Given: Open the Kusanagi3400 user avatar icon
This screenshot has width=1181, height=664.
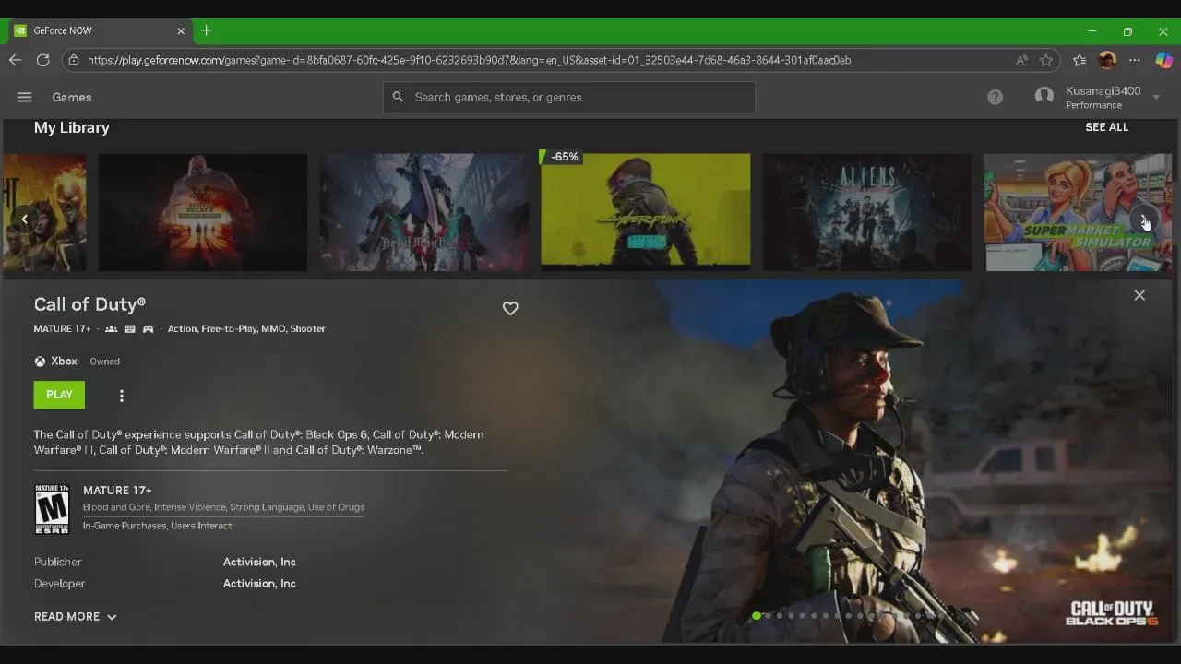Looking at the screenshot, I should pyautogui.click(x=1044, y=96).
